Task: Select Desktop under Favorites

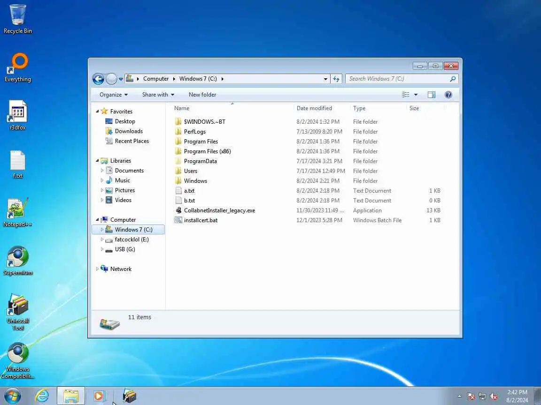Action: [x=125, y=121]
